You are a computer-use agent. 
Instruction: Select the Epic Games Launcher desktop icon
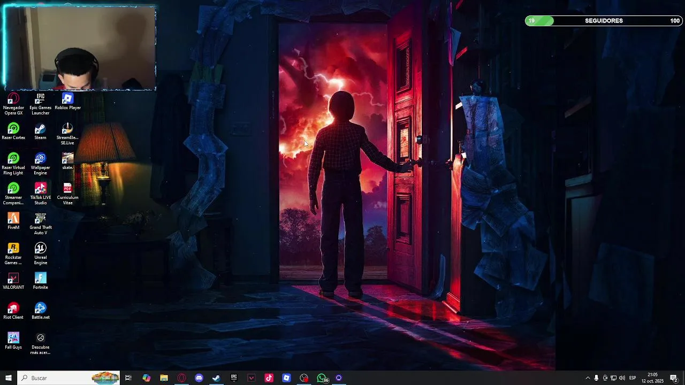40,104
